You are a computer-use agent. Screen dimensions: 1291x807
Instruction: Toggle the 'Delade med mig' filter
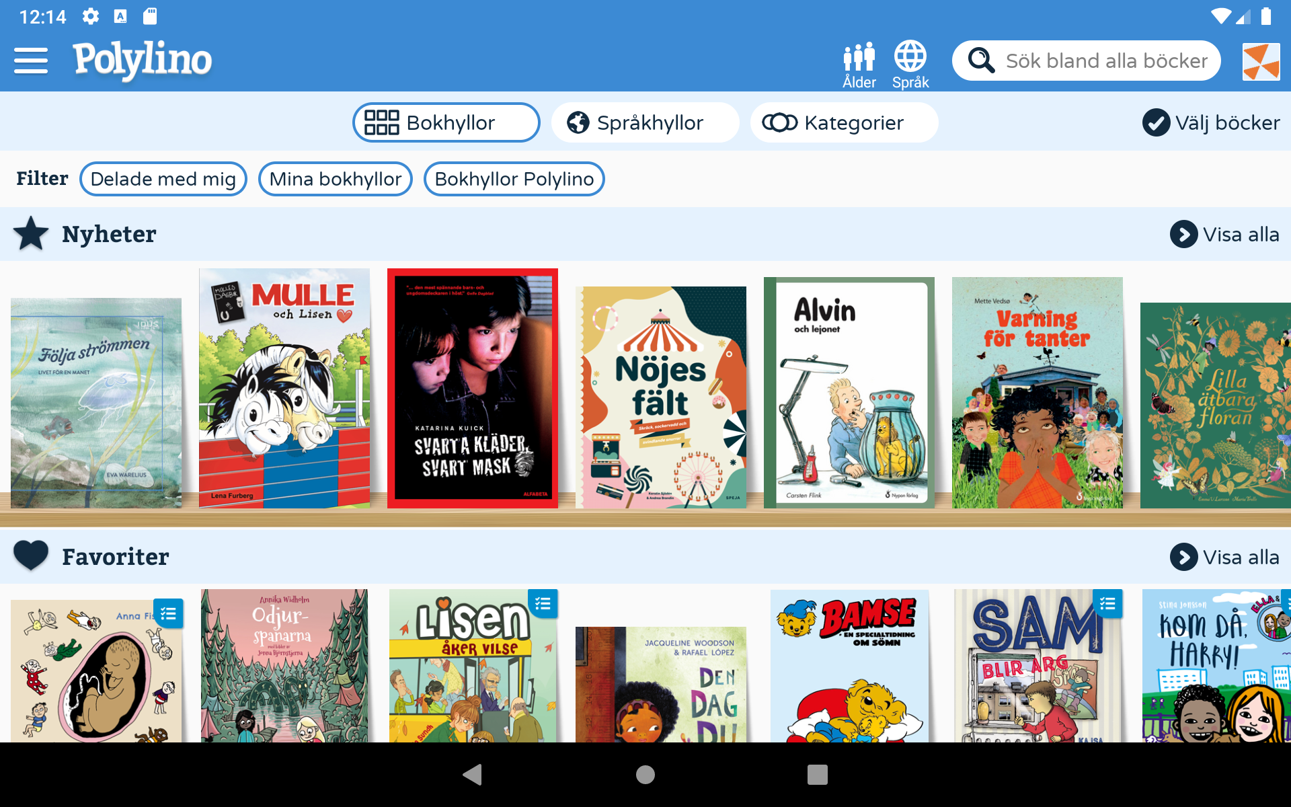163,179
